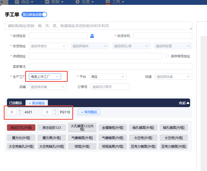The height and width of the screenshot is (171, 207).
Task: Decrease the PG110 gift quantity
Action: click(x=55, y=114)
